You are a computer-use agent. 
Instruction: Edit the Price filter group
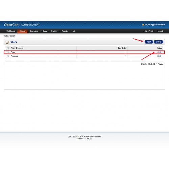[160, 52]
